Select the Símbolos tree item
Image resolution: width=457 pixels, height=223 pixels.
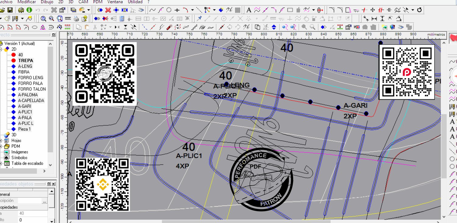pos(19,158)
